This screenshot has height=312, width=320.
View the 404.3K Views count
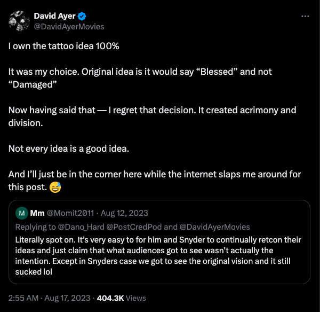[126, 298]
